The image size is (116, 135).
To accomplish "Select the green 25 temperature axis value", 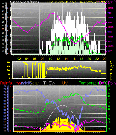I will [109, 100].
